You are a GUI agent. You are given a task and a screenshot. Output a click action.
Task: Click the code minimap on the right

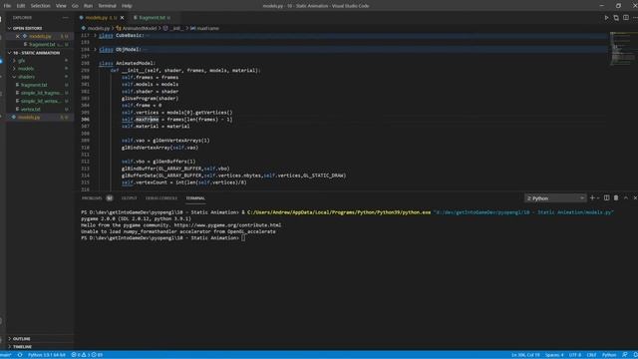click(x=622, y=49)
